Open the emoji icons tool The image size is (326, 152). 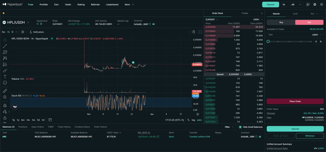(x=5, y=83)
